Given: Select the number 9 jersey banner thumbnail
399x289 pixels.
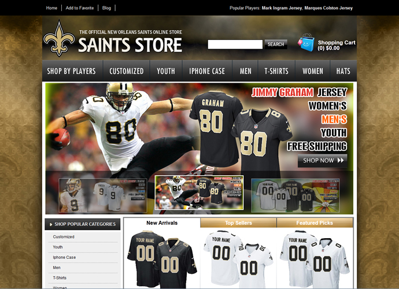Looking at the screenshot, I should pos(103,195).
